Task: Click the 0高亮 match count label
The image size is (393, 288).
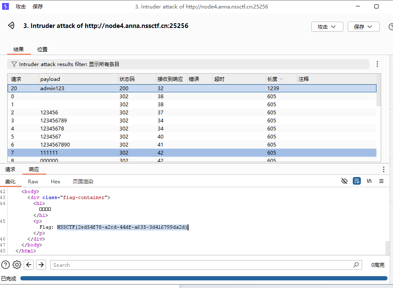Action: pyautogui.click(x=378, y=265)
